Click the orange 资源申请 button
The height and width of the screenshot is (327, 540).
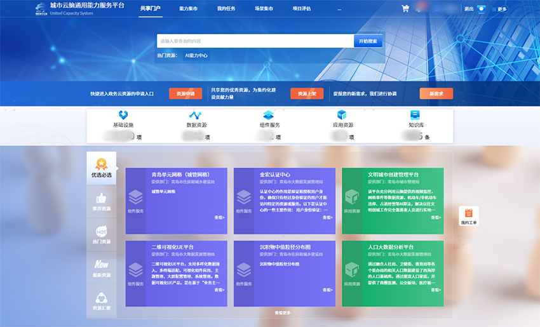click(186, 93)
